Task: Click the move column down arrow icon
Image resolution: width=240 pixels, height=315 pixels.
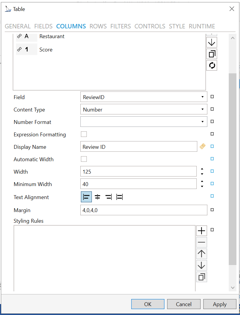Action: click(x=212, y=43)
